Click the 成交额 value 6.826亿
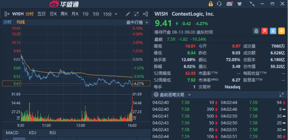288x140 pixels. 278,53
